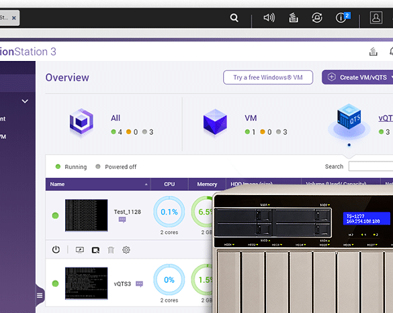
Task: Click the All category label
Action: (x=116, y=118)
